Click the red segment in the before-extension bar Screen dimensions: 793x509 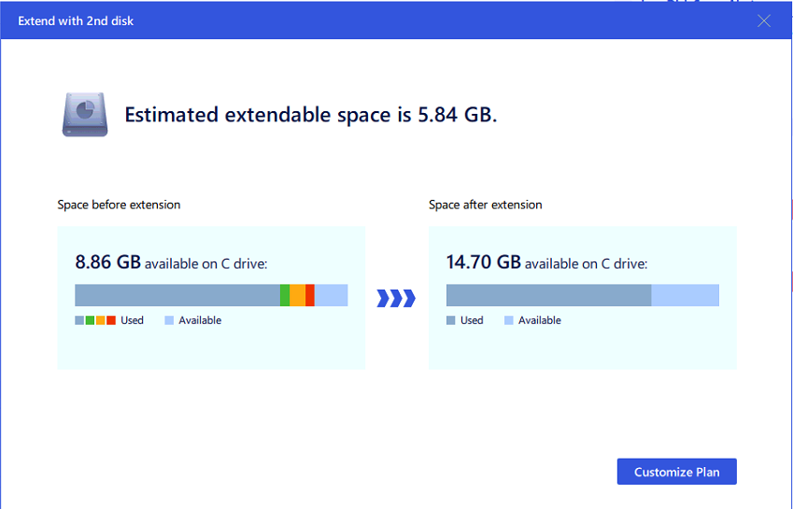click(310, 295)
